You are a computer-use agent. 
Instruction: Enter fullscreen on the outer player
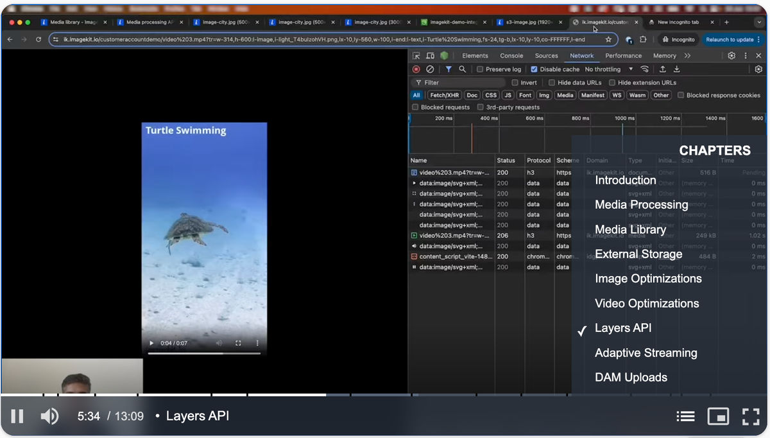(x=751, y=416)
